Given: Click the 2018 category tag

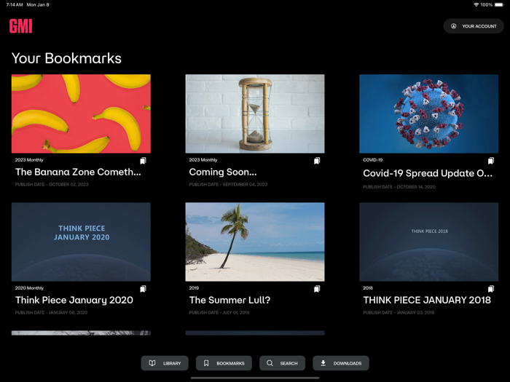Looking at the screenshot, I should [x=368, y=288].
